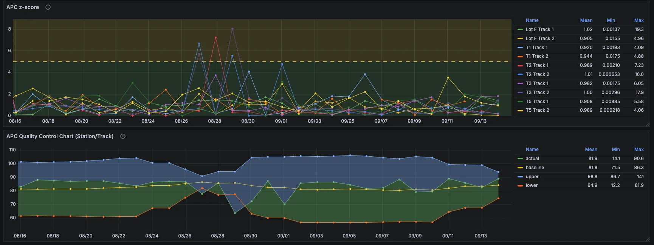654x245 pixels.
Task: Toggle T2 Track 2 series visibility
Action: pos(537,74)
